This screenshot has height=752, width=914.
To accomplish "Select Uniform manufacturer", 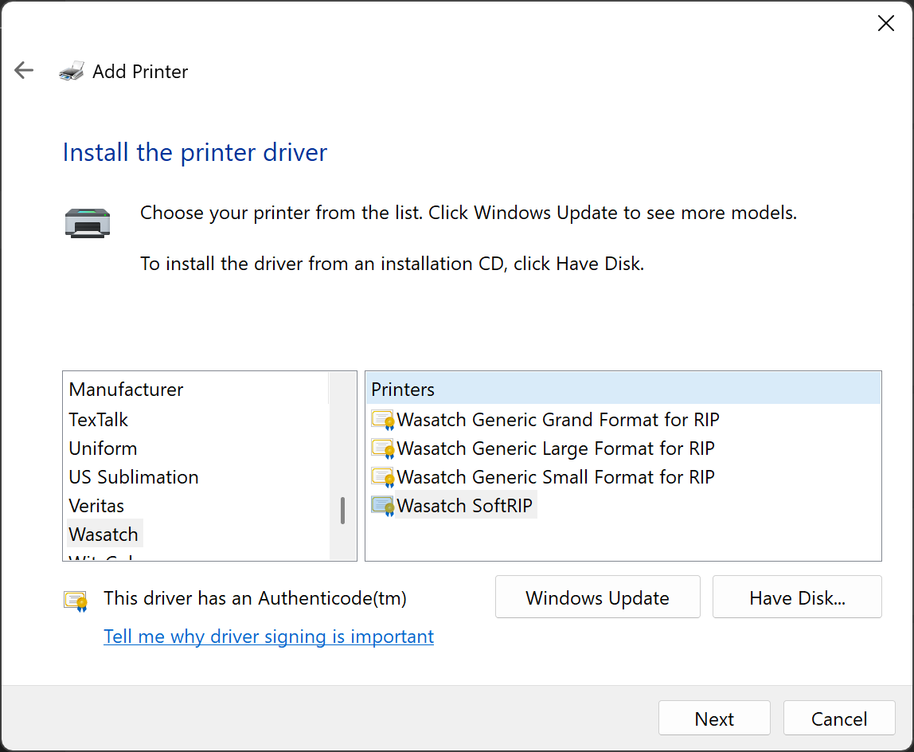I will [104, 448].
